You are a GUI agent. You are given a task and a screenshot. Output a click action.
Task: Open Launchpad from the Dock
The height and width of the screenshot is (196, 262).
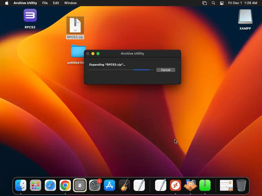coord(36,185)
